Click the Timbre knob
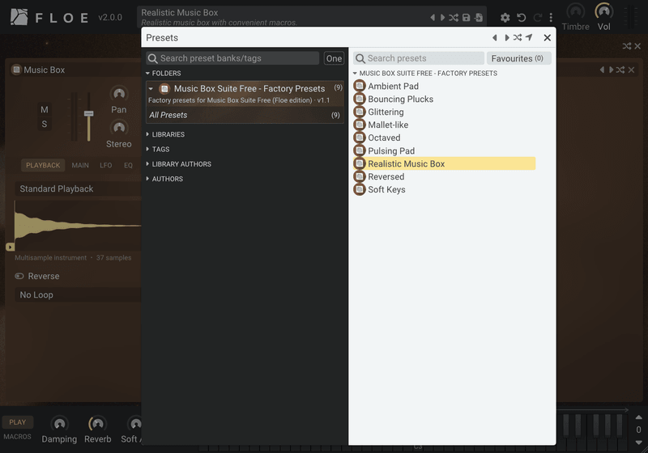This screenshot has width=648, height=453. coord(575,11)
